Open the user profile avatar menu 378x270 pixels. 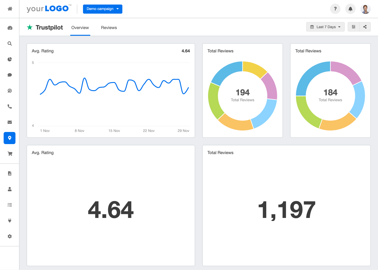[366, 9]
